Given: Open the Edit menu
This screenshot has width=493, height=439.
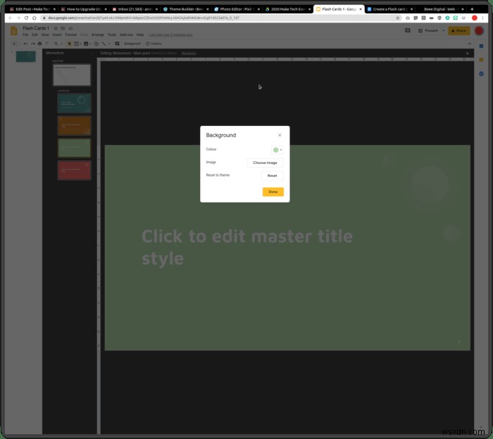Looking at the screenshot, I should click(x=35, y=35).
